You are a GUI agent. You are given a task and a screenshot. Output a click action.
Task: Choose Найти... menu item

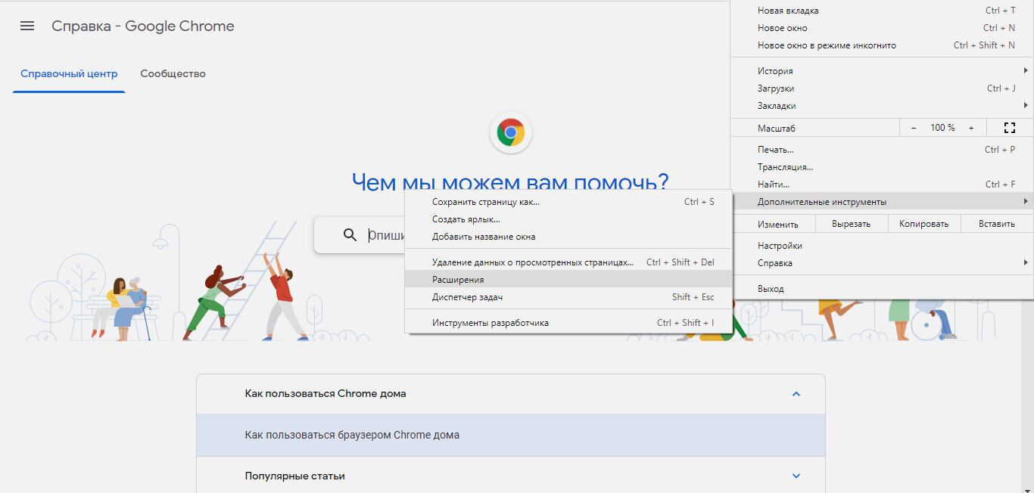[x=882, y=184]
